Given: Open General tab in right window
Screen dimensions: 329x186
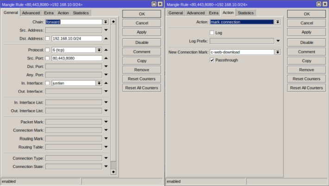Looking at the screenshot, I should pos(176,13).
